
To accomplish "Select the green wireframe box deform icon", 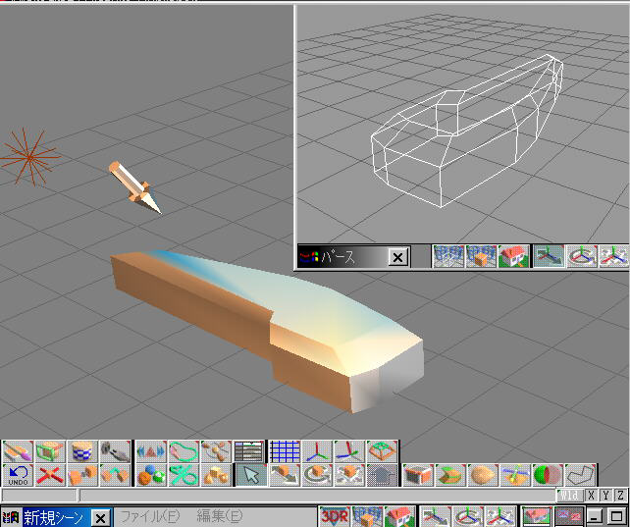I will (x=382, y=451).
